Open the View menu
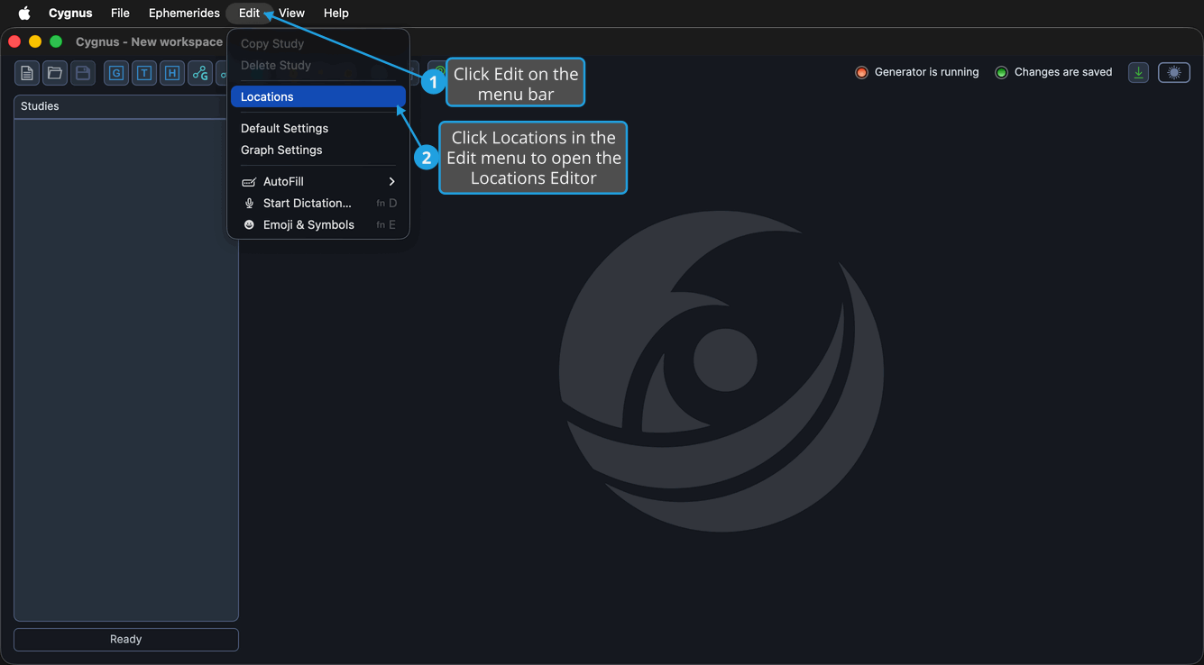1204x665 pixels. [291, 13]
